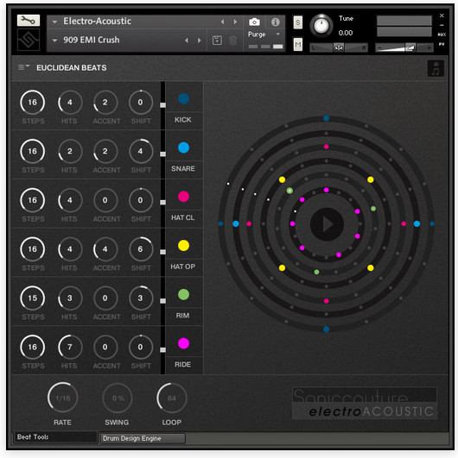Viewport: 458px width, 458px height.
Task: Click the Soniccouture logo icon
Action: coord(29,40)
